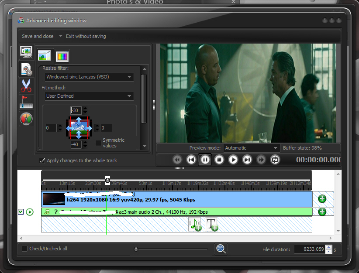359x273 pixels.
Task: Open the Fit method dropdown
Action: coord(89,96)
